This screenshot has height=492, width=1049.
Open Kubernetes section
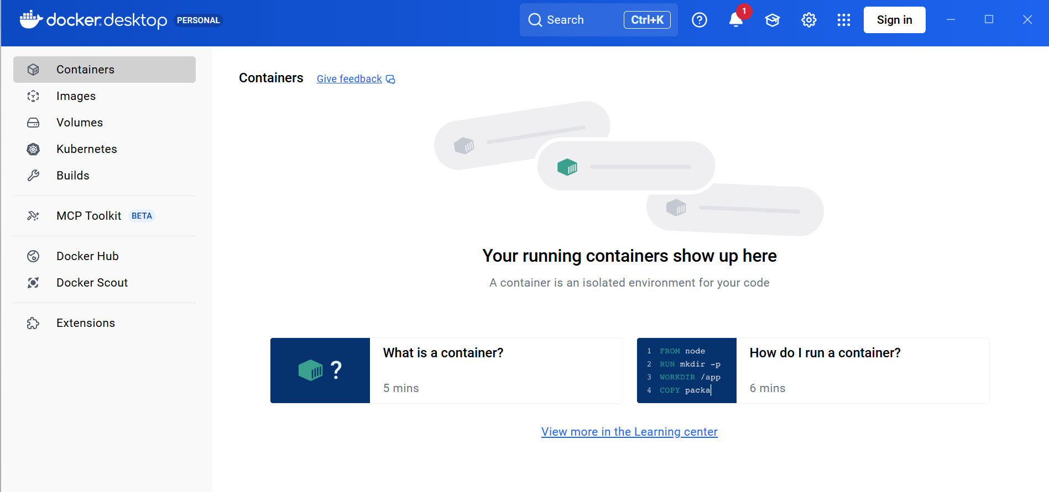105,149
